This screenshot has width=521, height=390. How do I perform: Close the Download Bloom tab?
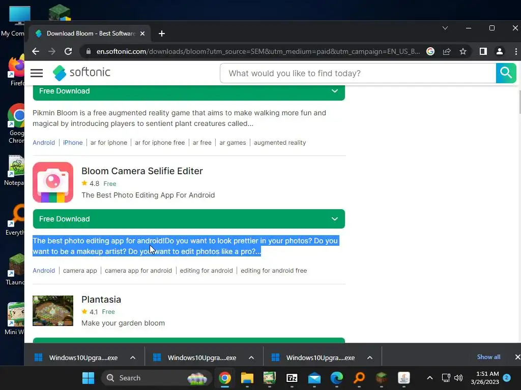click(142, 34)
